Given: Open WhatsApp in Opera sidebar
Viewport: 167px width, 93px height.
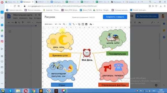Looking at the screenshot, I should tap(2, 30).
